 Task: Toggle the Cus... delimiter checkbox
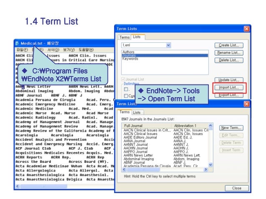pyautogui.click(x=126, y=96)
